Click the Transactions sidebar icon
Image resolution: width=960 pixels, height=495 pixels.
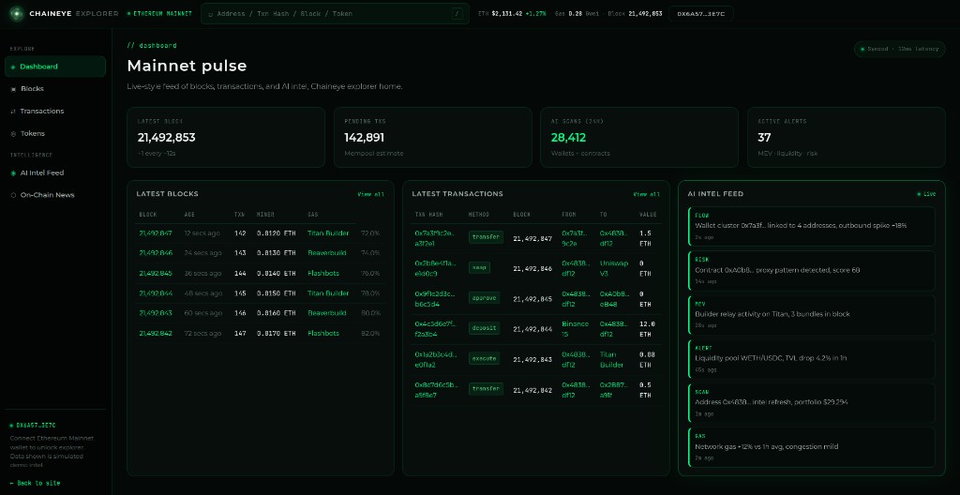point(13,112)
